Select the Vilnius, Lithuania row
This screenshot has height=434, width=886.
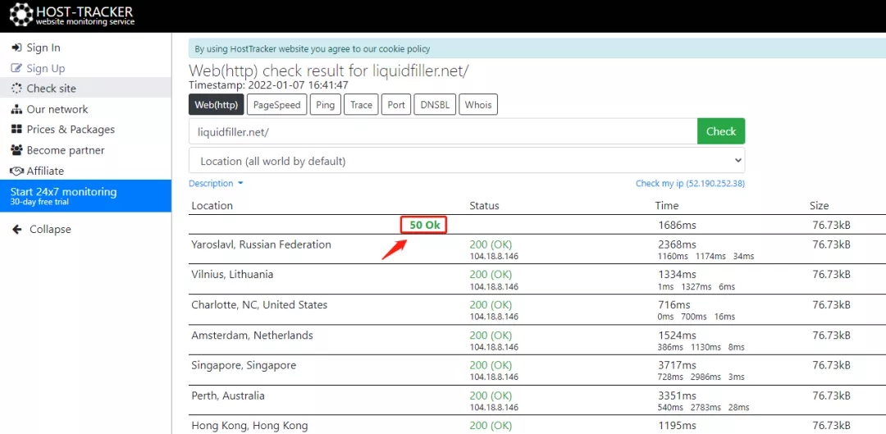tap(537, 279)
